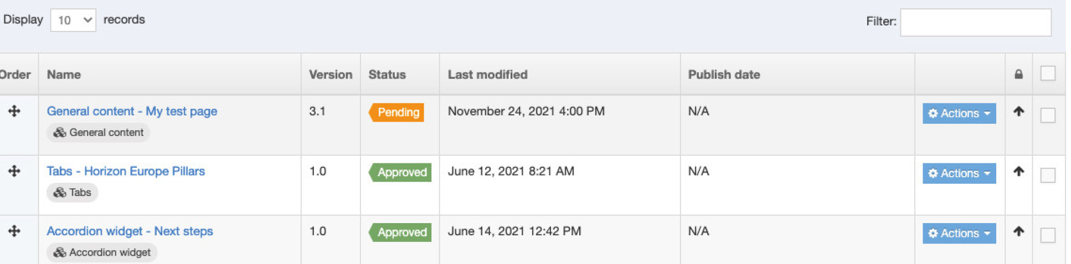
Task: Click move handle for Accordion widget row
Action: pyautogui.click(x=14, y=231)
